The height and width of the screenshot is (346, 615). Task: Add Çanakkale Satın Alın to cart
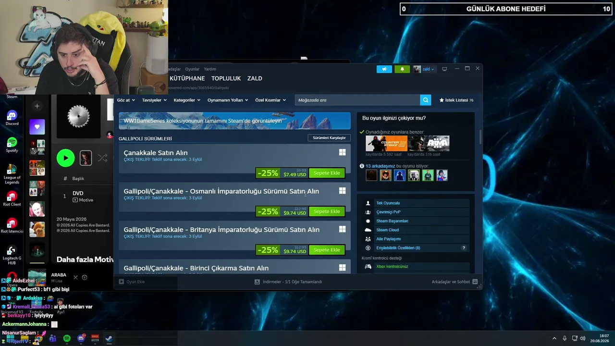tap(327, 173)
